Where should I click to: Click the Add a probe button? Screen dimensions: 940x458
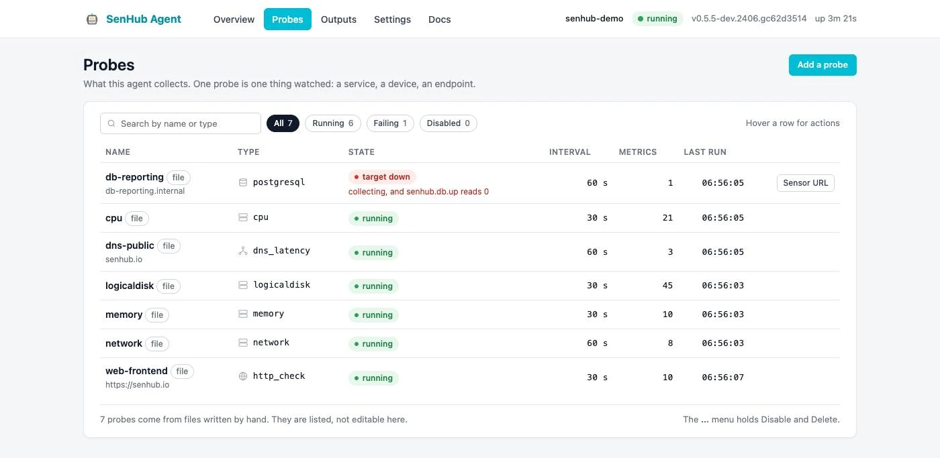[822, 65]
